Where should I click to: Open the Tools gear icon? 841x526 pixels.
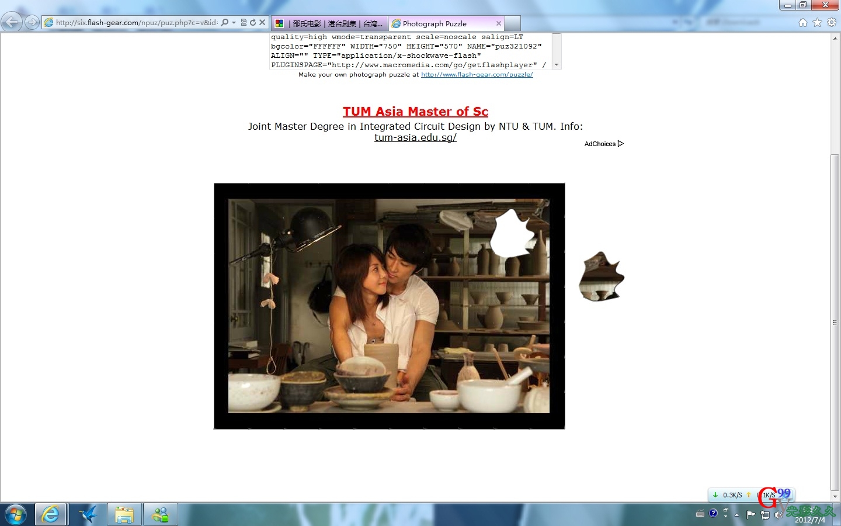(832, 23)
